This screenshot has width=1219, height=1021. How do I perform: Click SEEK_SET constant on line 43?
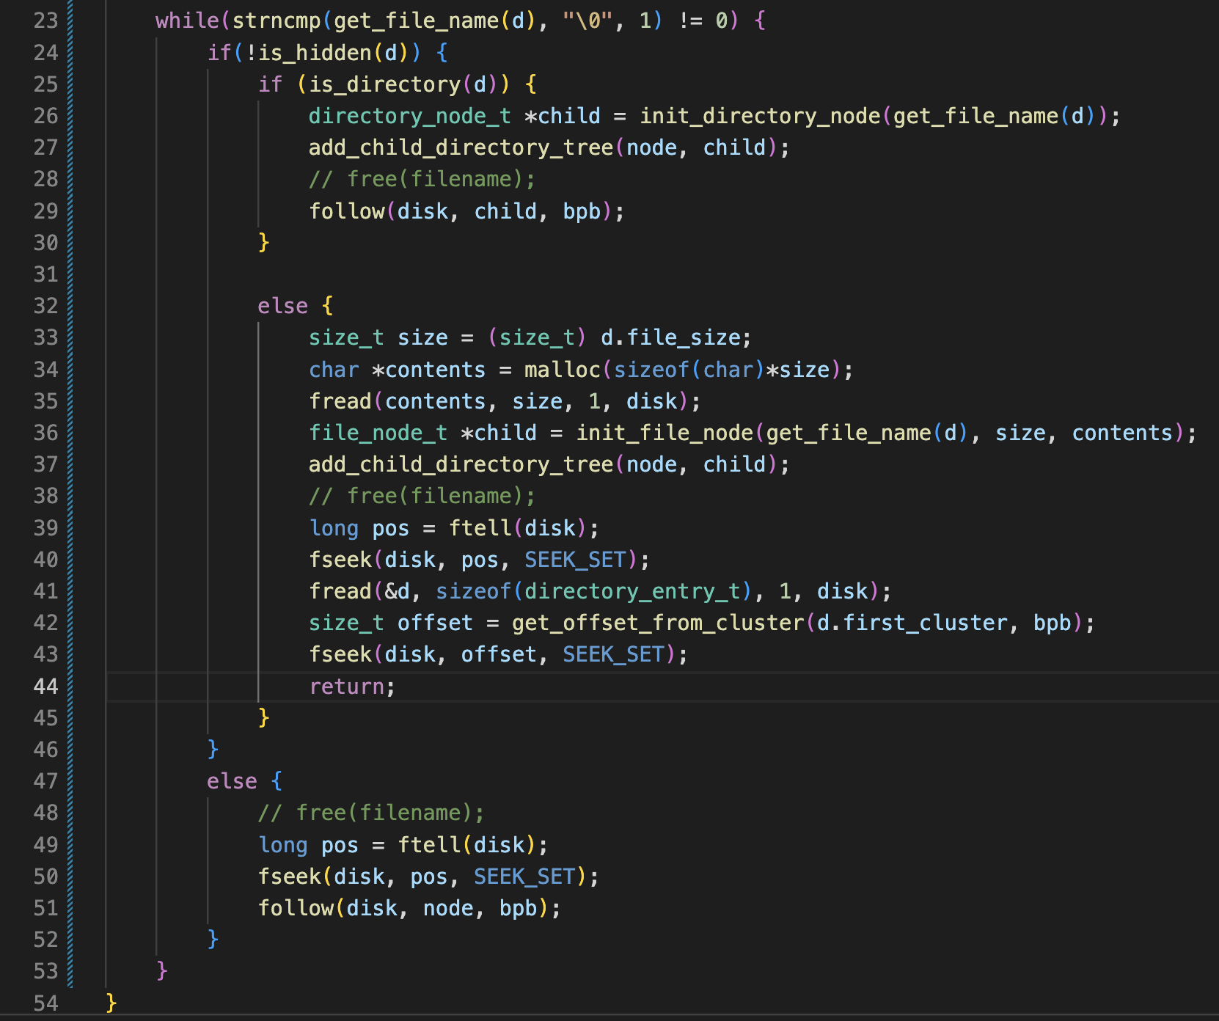613,654
